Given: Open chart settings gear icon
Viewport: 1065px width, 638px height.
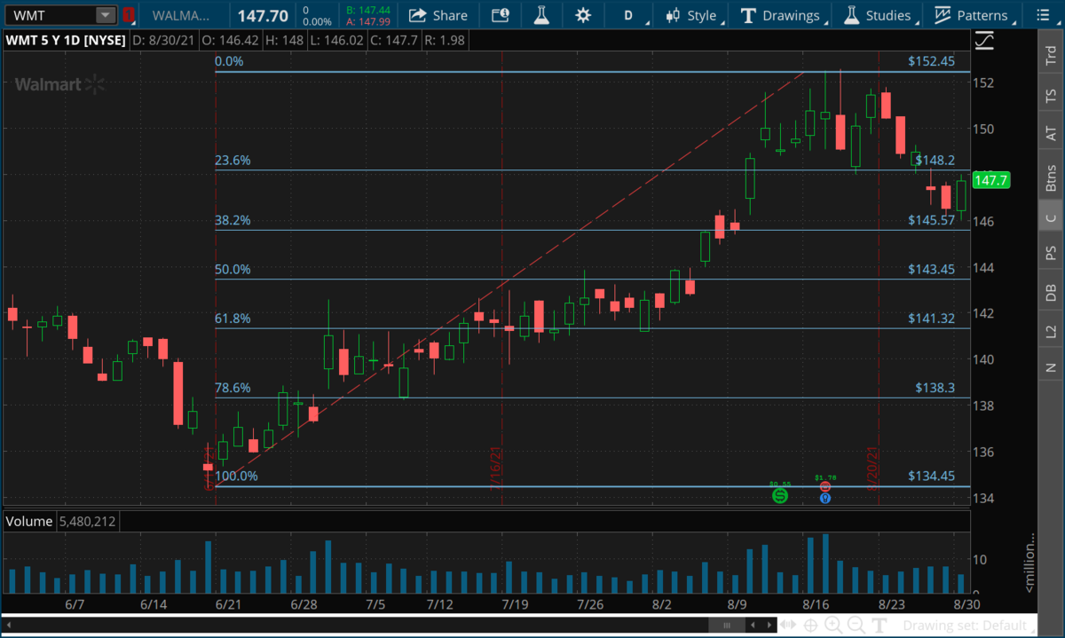Looking at the screenshot, I should [583, 15].
